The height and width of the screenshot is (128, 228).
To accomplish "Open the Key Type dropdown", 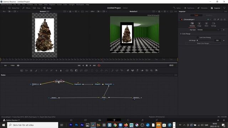I will click(208, 30).
